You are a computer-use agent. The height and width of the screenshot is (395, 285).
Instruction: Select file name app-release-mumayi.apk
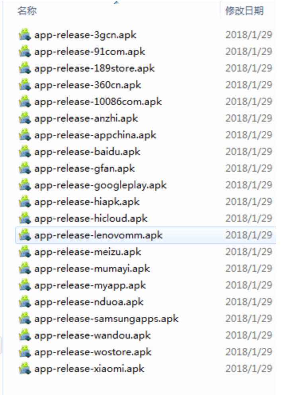tap(92, 269)
